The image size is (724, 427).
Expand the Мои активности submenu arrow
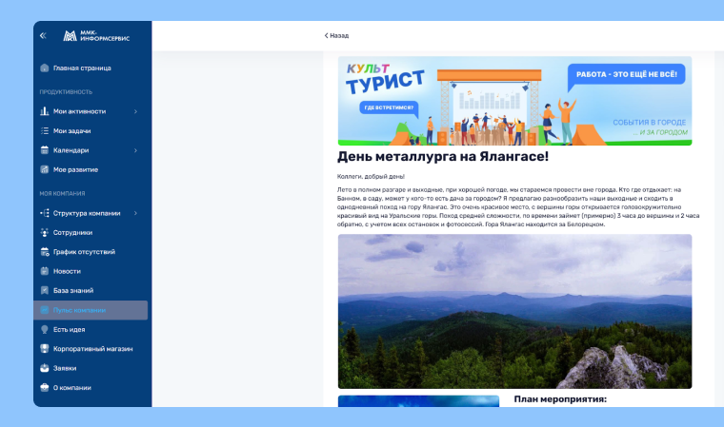135,112
